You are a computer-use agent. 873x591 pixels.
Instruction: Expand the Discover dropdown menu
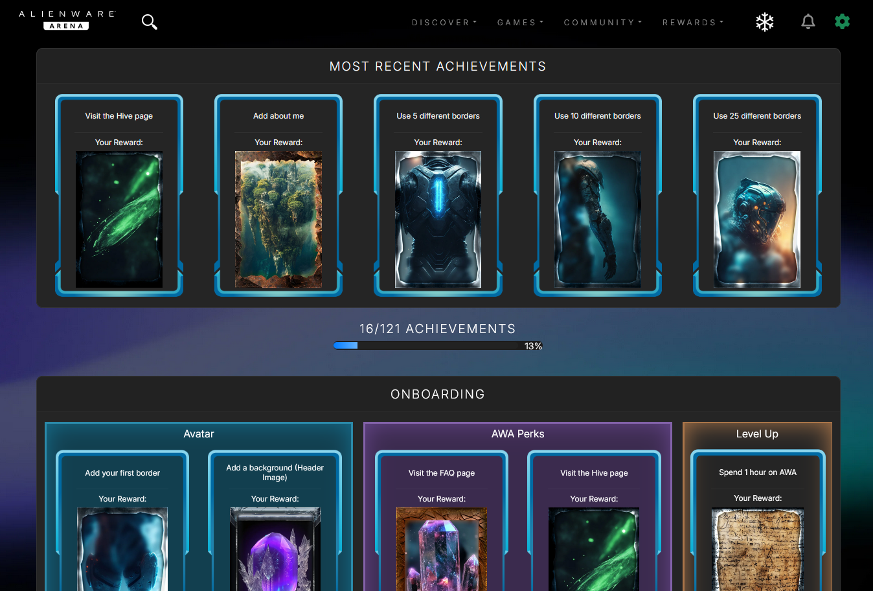pos(444,23)
